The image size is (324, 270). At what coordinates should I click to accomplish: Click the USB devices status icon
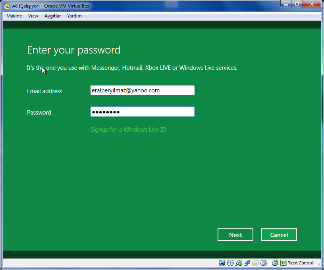coord(239,263)
